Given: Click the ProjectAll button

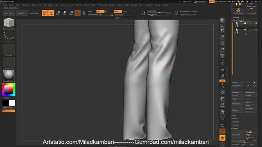Looking at the screenshot, I should click(238, 135).
